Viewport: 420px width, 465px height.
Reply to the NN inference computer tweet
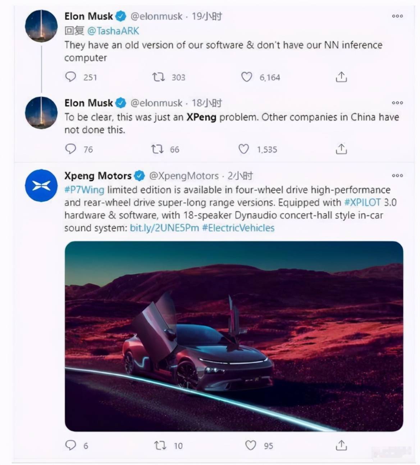[71, 77]
